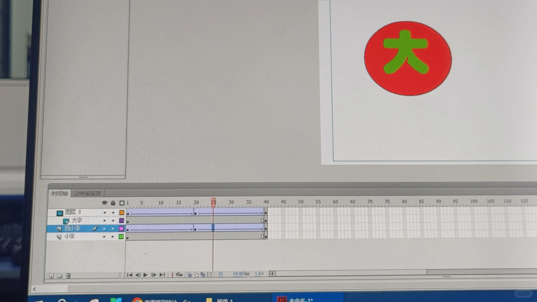Click the timeline scroll left arrow
The height and width of the screenshot is (302, 537).
[272, 274]
